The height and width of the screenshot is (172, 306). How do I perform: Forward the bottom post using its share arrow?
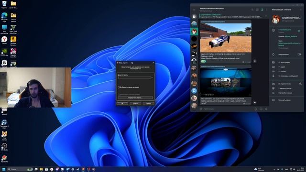pyautogui.click(x=255, y=102)
